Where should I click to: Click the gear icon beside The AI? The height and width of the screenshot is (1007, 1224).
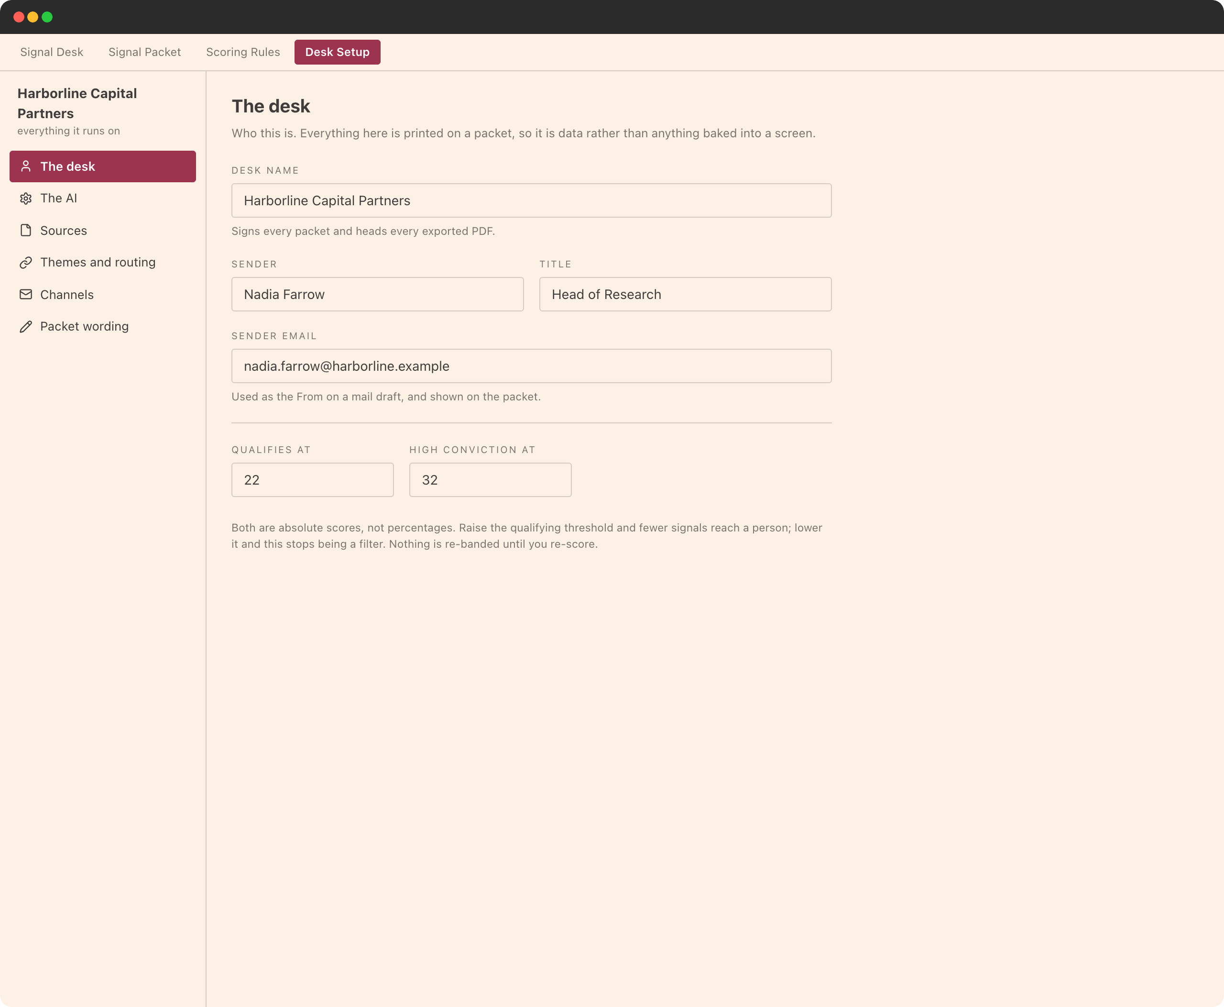point(25,199)
